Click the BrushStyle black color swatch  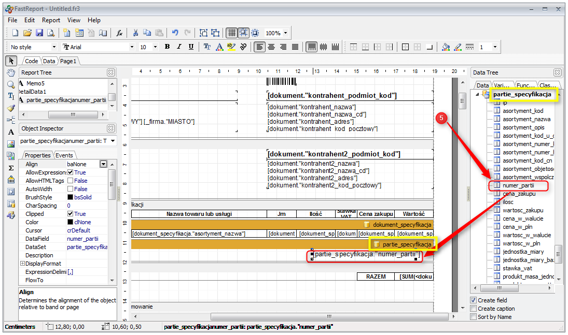pos(71,197)
